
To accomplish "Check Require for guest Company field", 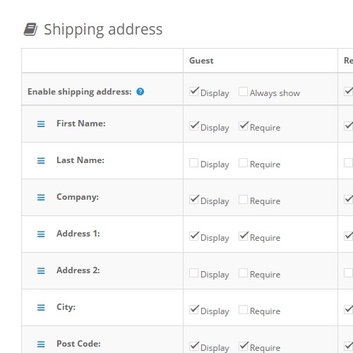I will pos(243,199).
